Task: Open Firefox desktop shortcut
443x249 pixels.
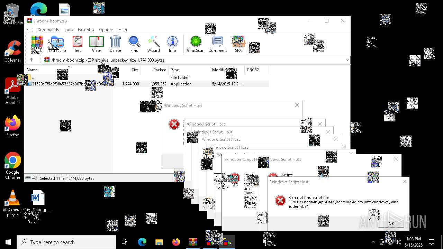Action: [x=12, y=127]
